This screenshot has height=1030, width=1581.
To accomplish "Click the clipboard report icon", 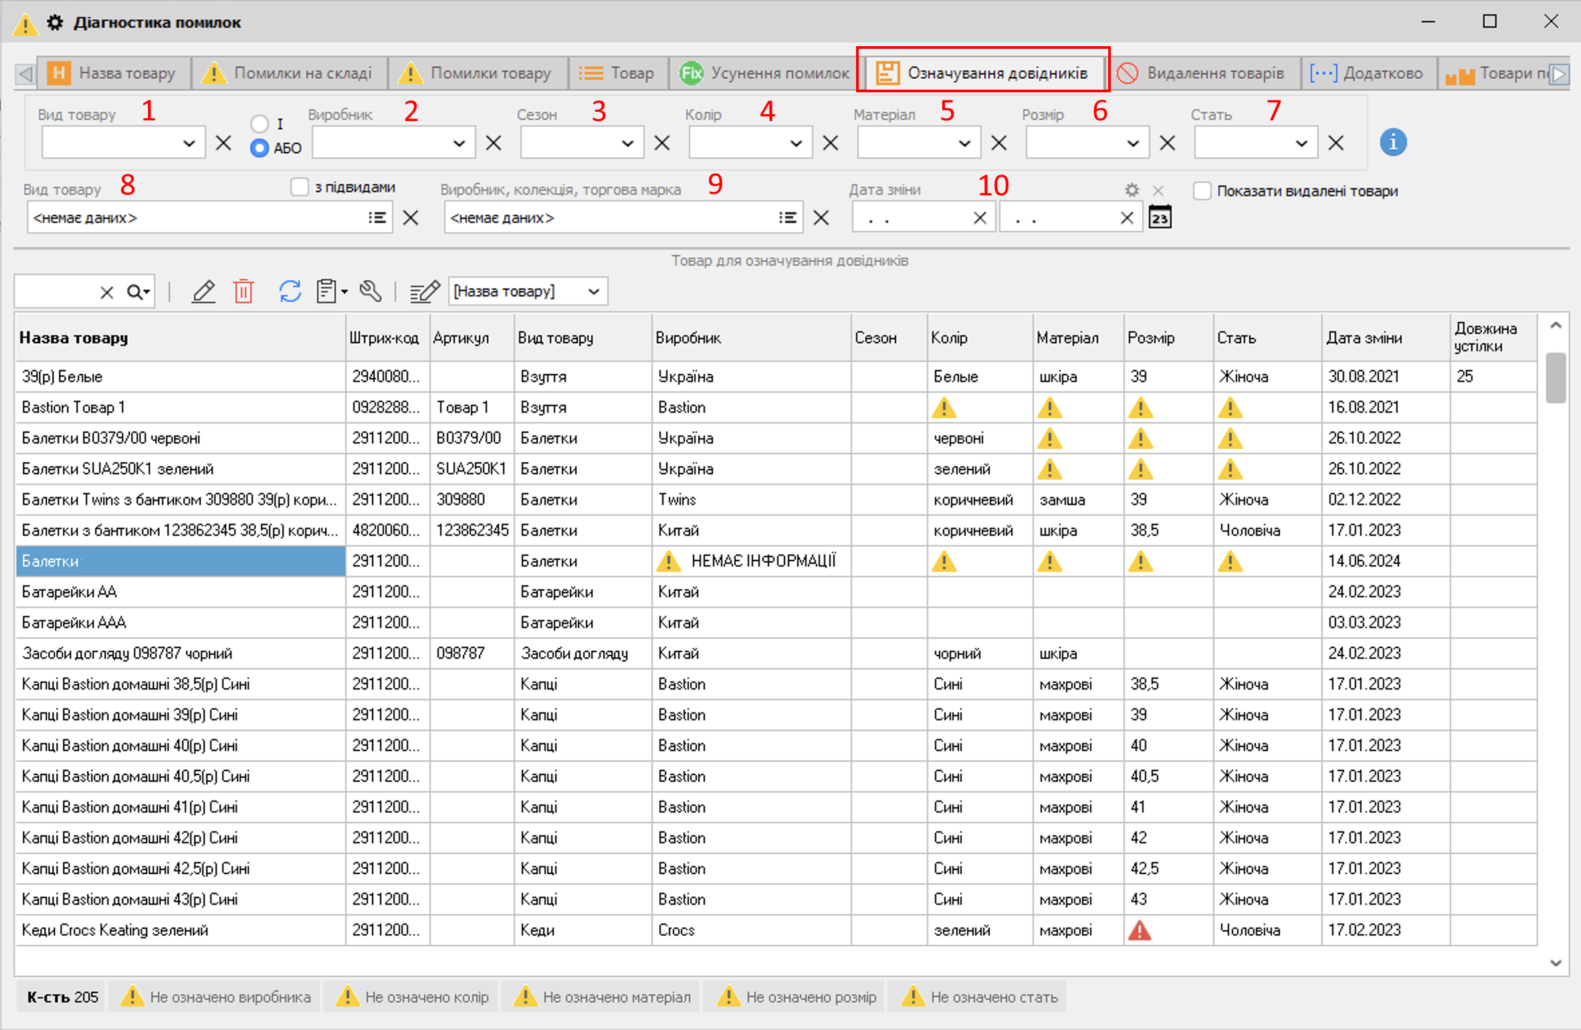I will pyautogui.click(x=327, y=292).
